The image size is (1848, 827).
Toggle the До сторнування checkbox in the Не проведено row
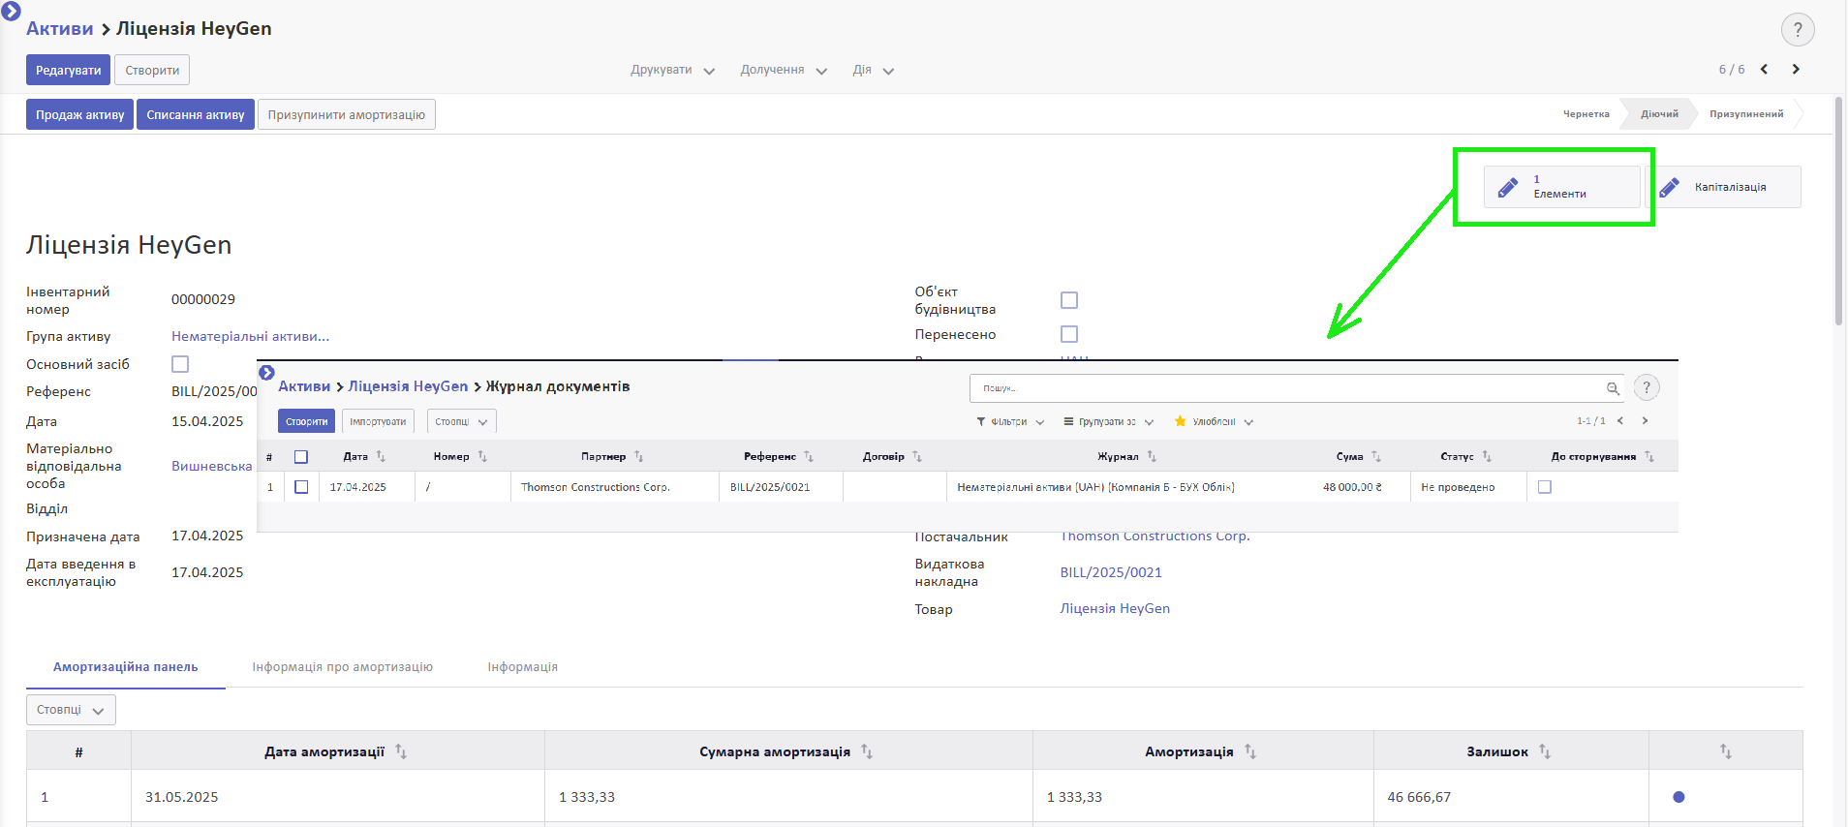point(1545,487)
